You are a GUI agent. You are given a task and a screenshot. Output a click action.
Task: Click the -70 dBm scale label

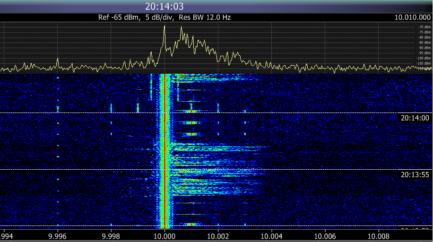424,27
